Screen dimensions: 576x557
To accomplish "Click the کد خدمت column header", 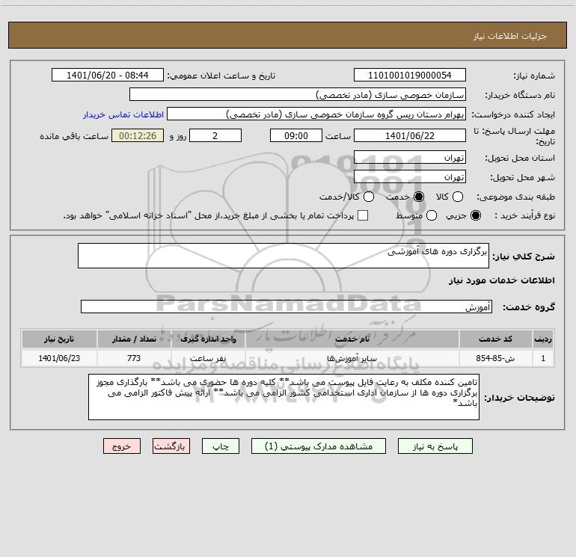I will [x=495, y=339].
